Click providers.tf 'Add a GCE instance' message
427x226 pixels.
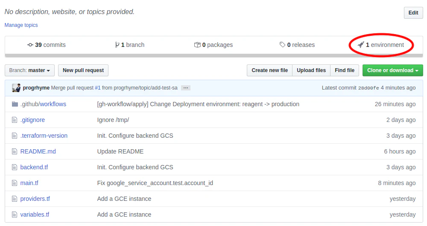(x=124, y=199)
